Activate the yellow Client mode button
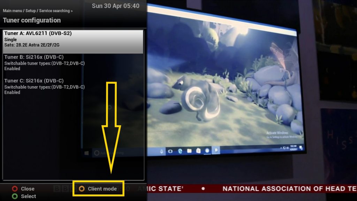The width and height of the screenshot is (357, 201). [98, 189]
